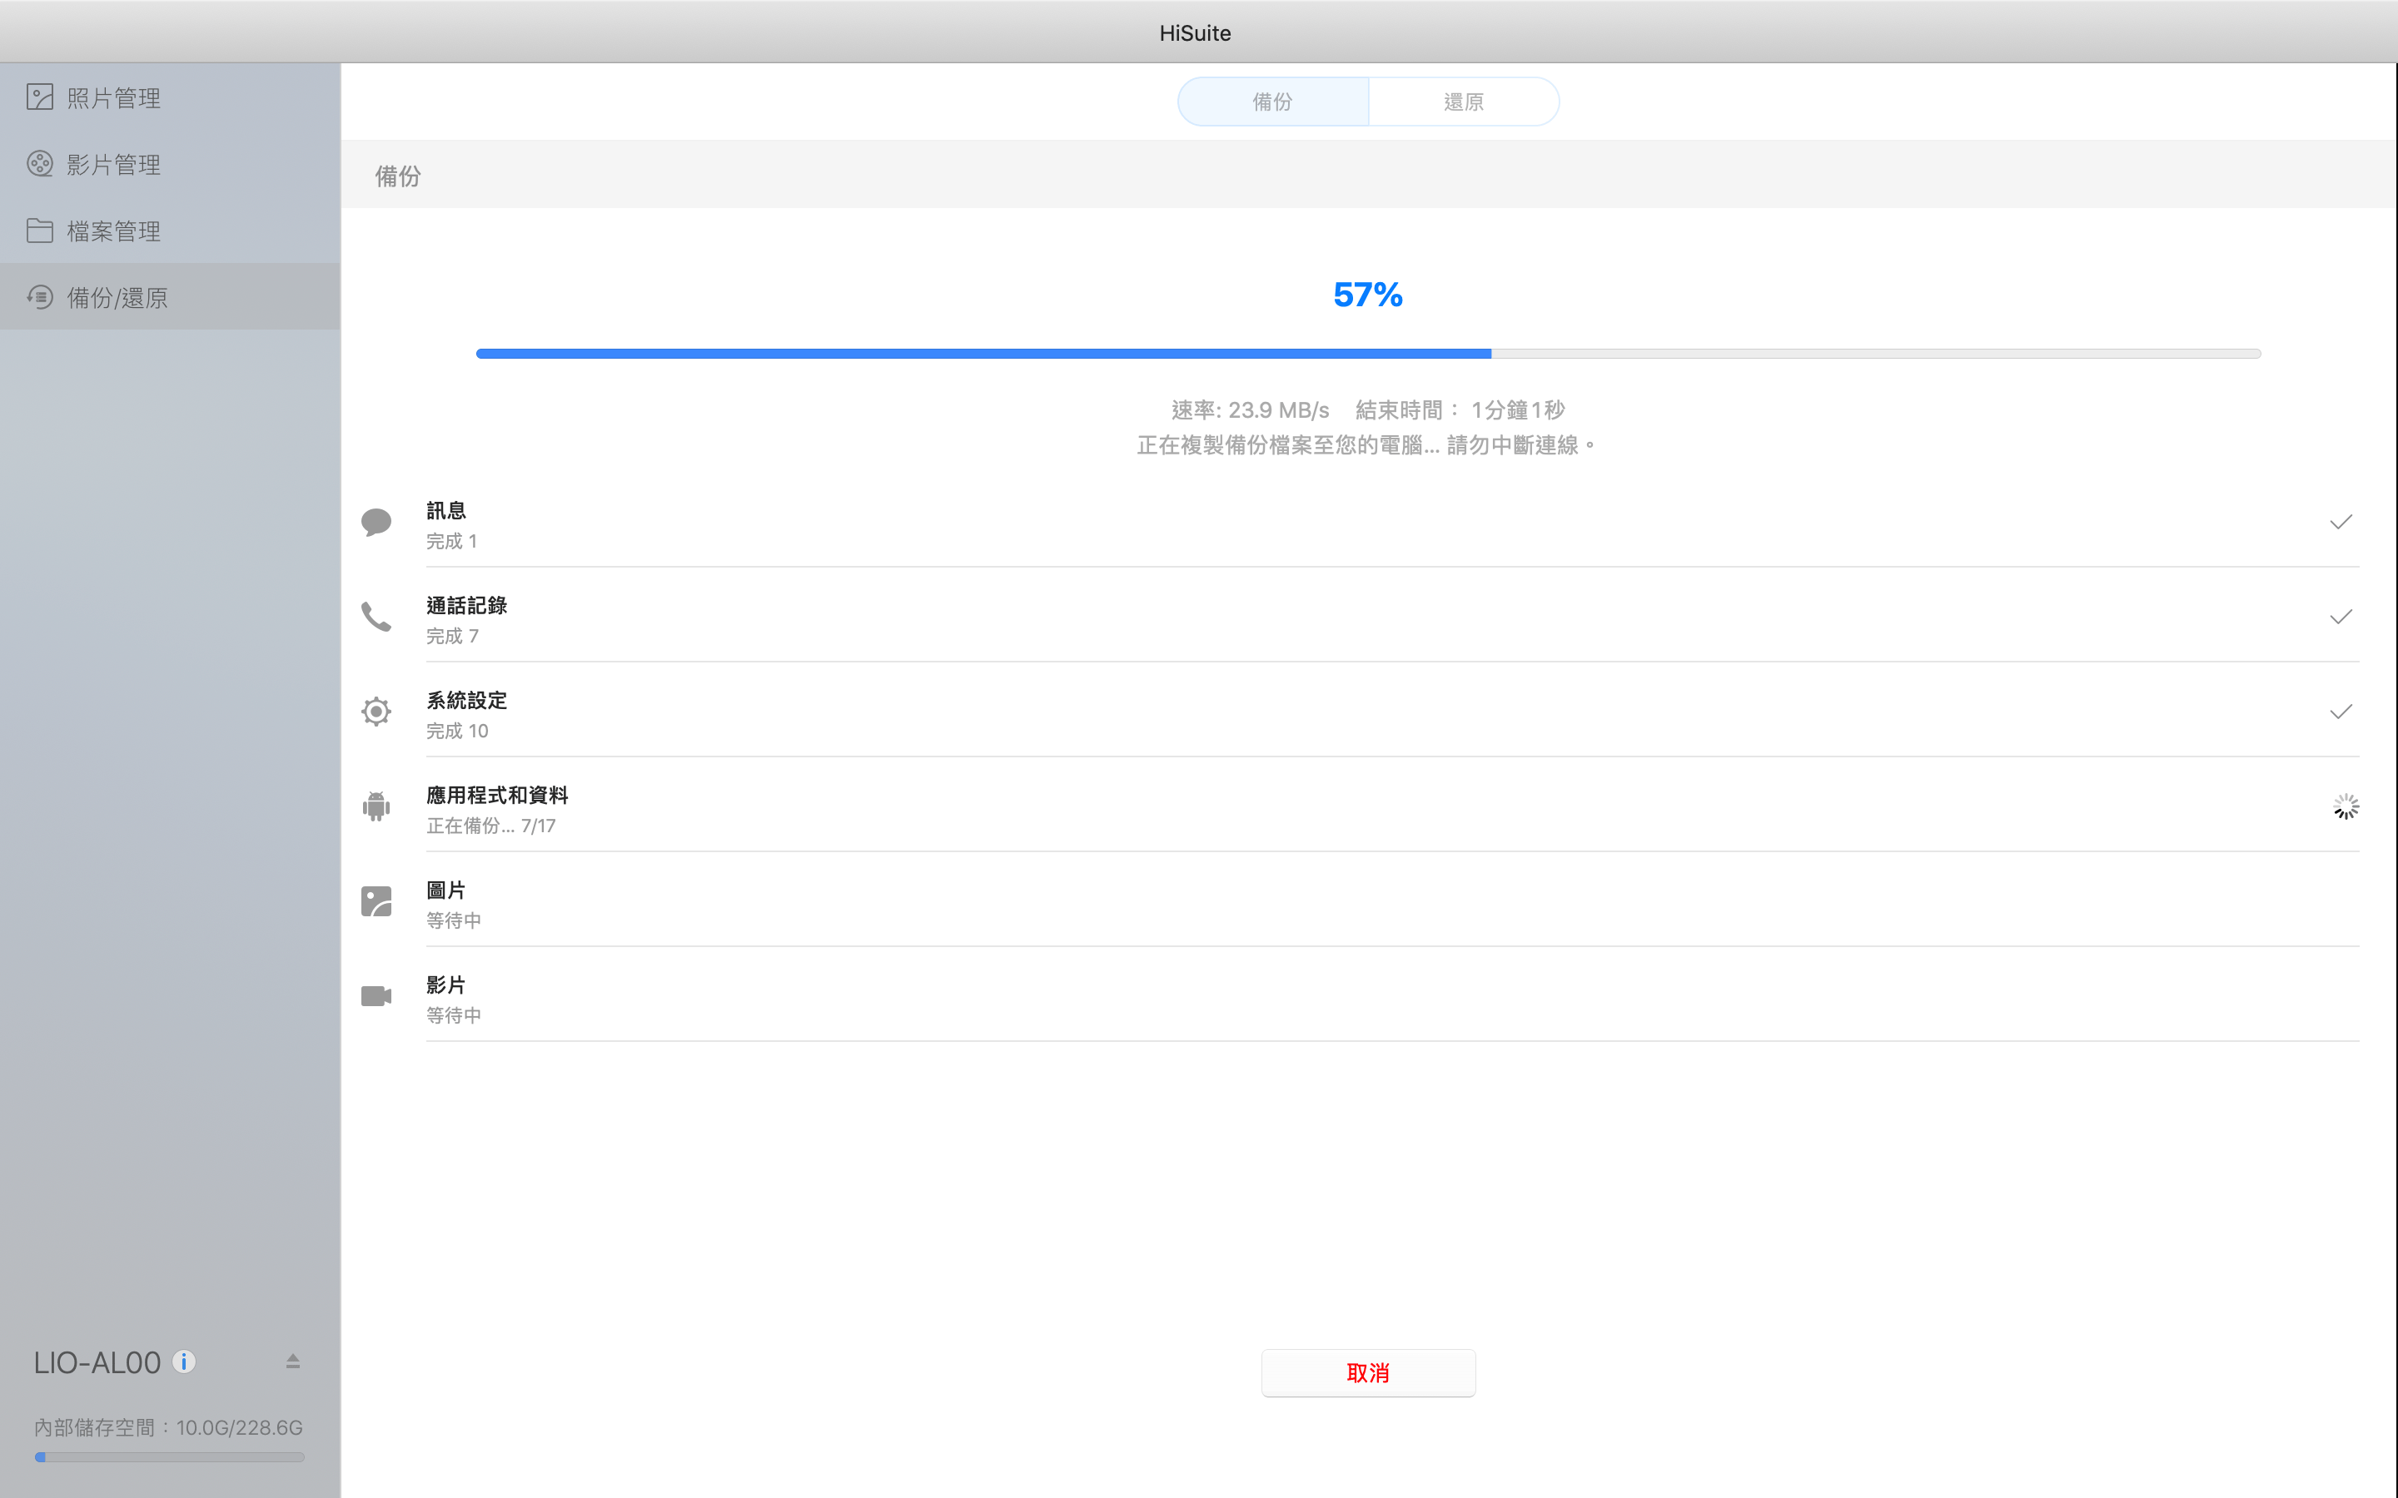Click the 57% progress percentage
Image resolution: width=2398 pixels, height=1498 pixels.
tap(1367, 295)
